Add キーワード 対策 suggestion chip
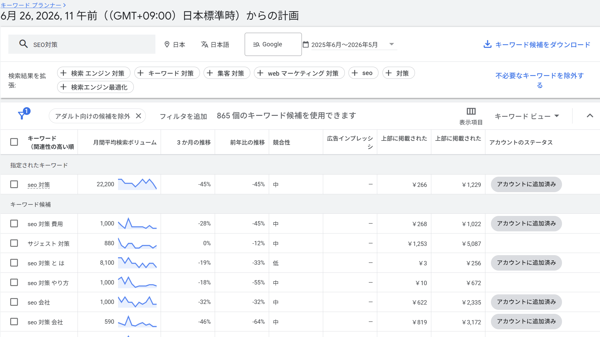 coord(167,73)
